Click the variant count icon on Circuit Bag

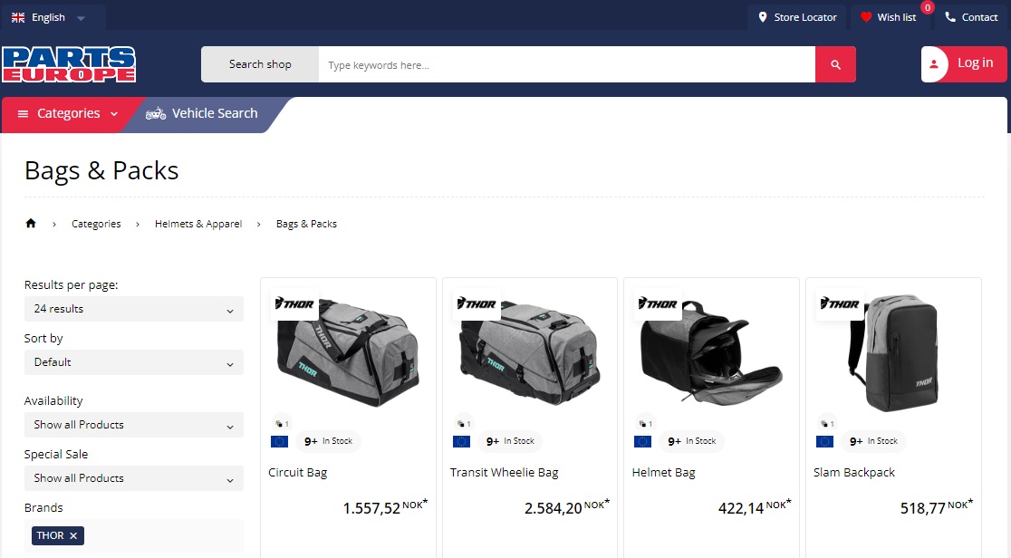(282, 424)
